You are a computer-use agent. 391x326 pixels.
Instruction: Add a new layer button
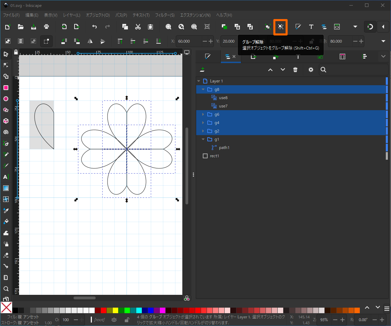[x=202, y=70]
